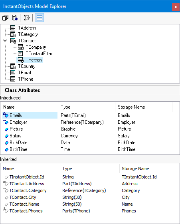Image resolution: width=180 pixels, height=224 pixels.
Task: Click the TPhone class icon
Action: click(13, 79)
